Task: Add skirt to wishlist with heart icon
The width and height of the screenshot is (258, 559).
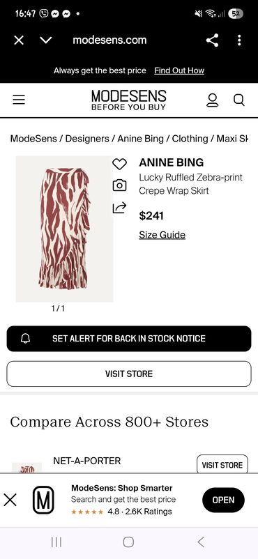Action: pyautogui.click(x=119, y=164)
